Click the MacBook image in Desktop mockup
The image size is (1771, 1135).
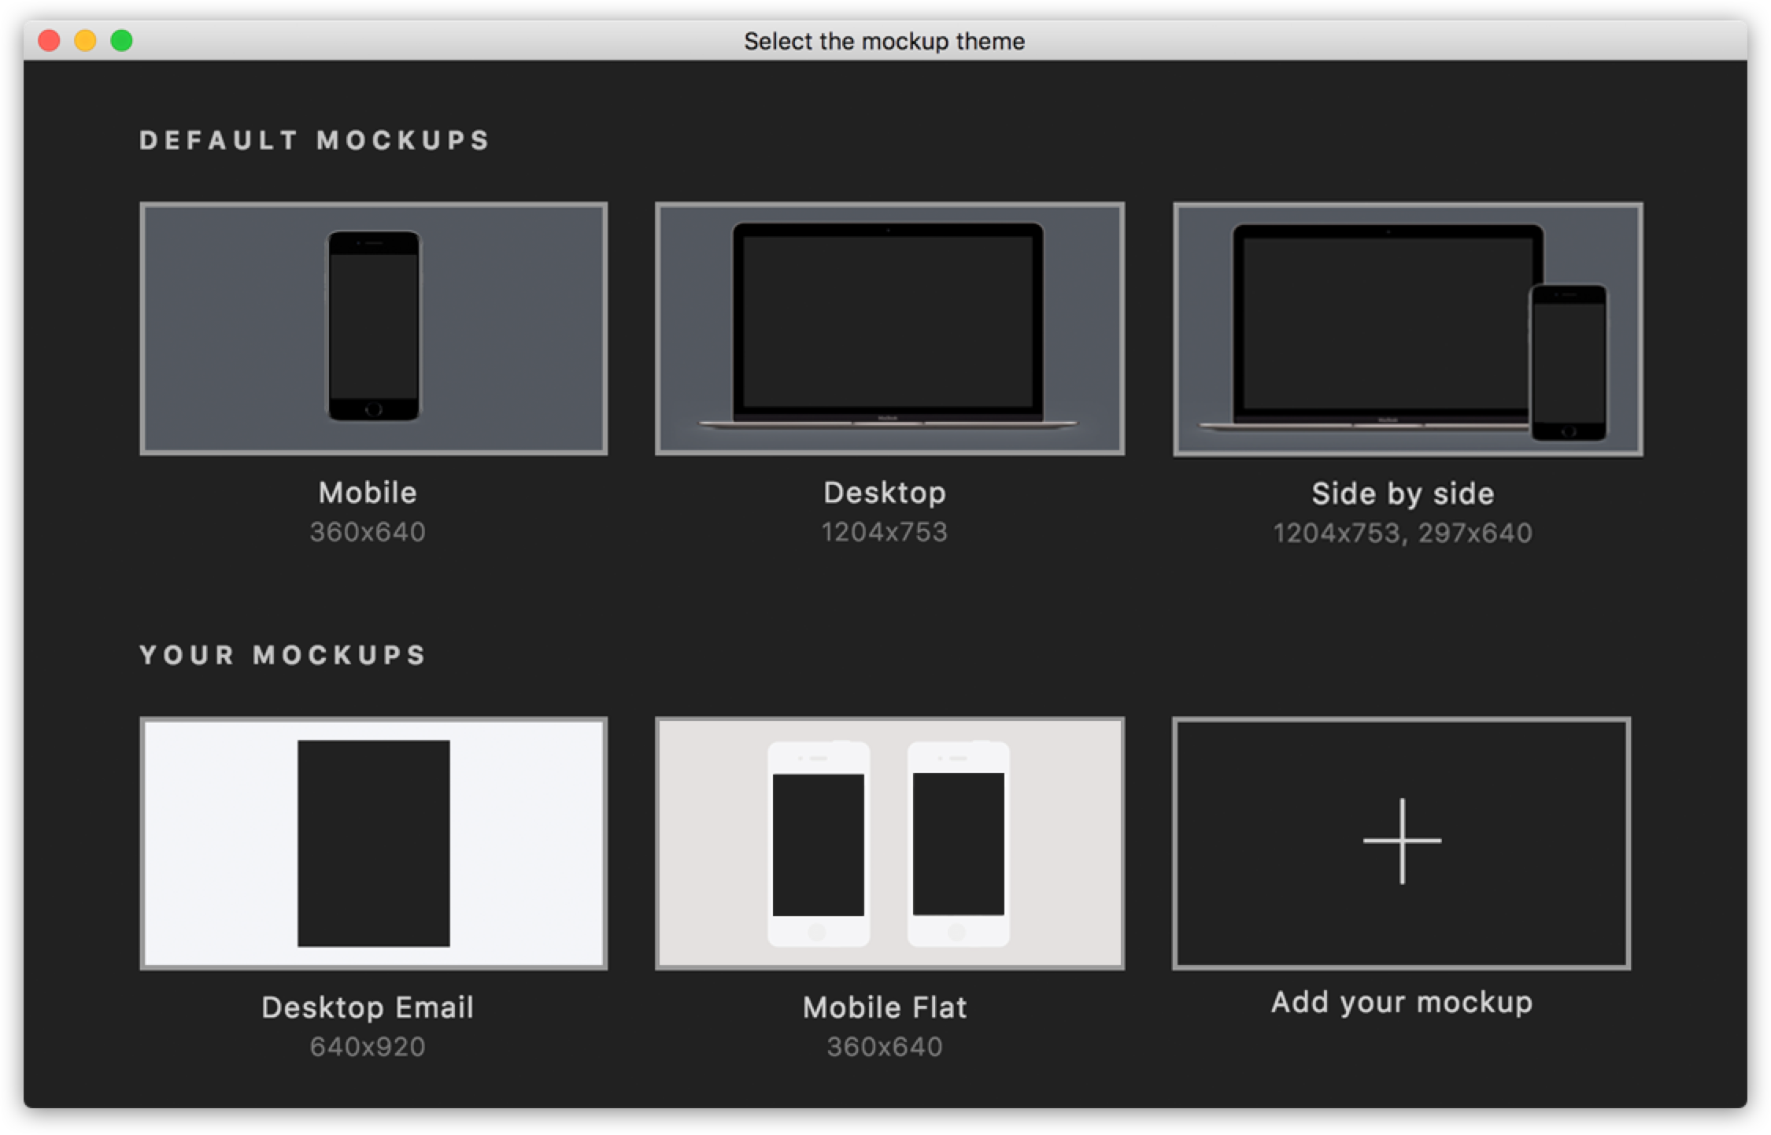coord(889,323)
